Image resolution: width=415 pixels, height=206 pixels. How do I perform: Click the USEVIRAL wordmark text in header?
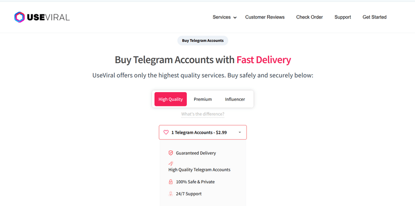(x=48, y=18)
